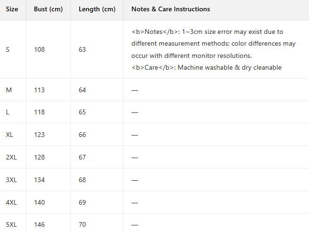
Task: Click the size M cell
Action: (9, 90)
